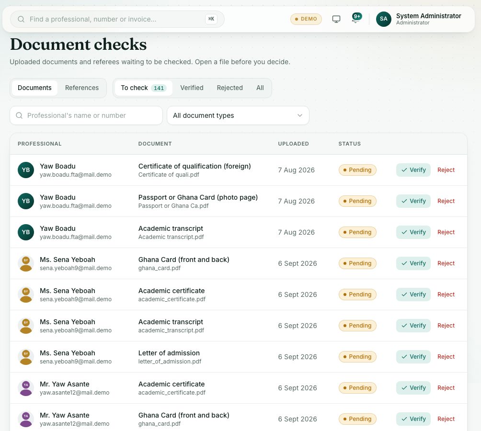Click the global search magnifier icon
The width and height of the screenshot is (481, 431).
click(x=21, y=19)
